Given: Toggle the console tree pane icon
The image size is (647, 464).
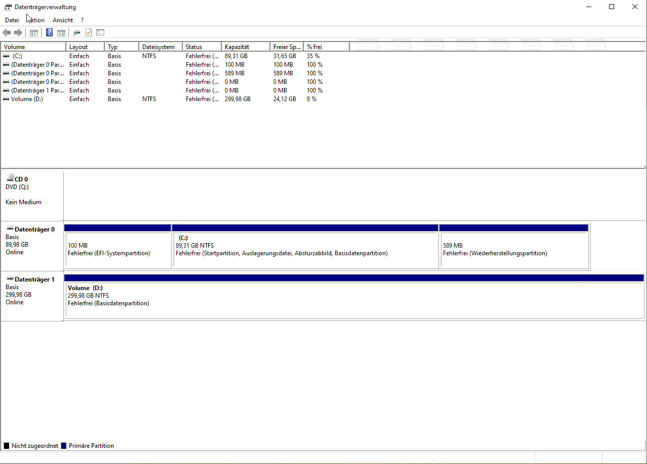Looking at the screenshot, I should point(34,33).
